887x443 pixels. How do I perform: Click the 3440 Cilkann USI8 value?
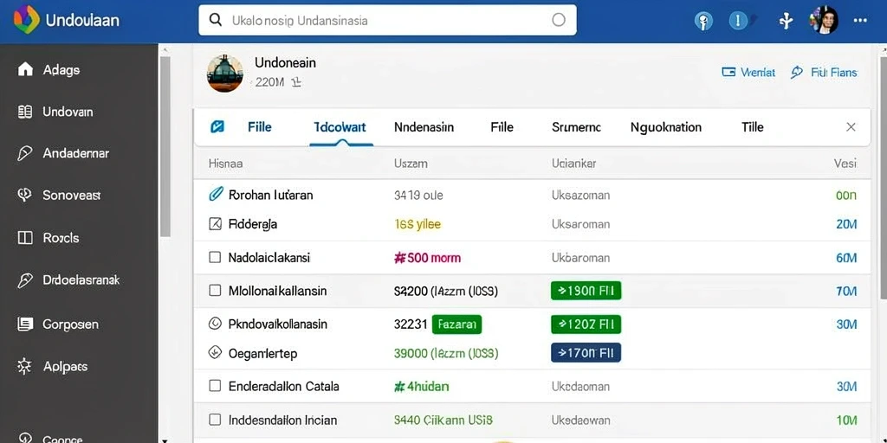(x=443, y=420)
